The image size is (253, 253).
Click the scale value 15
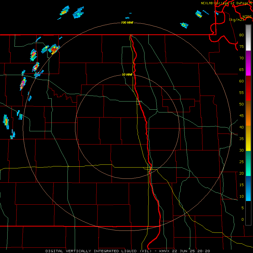[x=241, y=185]
